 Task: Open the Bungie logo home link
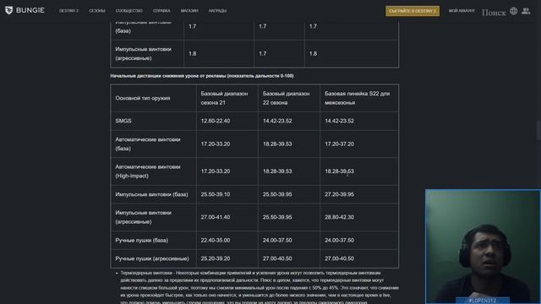click(25, 10)
